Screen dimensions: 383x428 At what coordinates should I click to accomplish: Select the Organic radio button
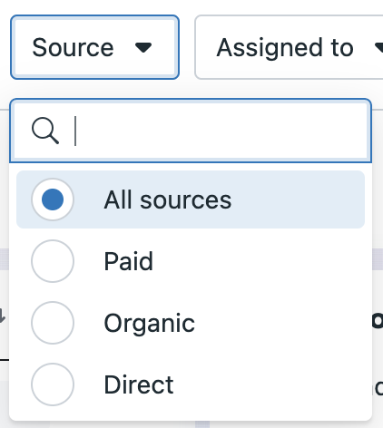point(53,323)
